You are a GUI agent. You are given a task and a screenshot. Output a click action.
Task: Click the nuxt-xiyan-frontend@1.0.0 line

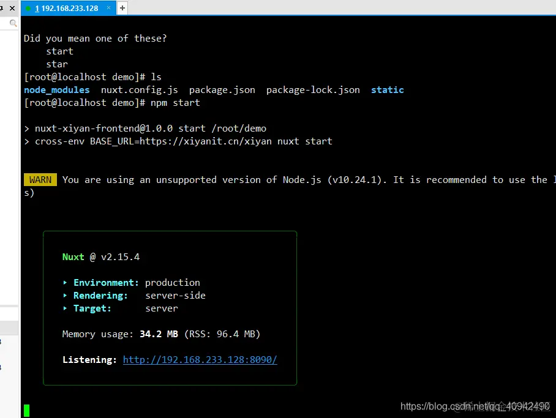pos(151,129)
